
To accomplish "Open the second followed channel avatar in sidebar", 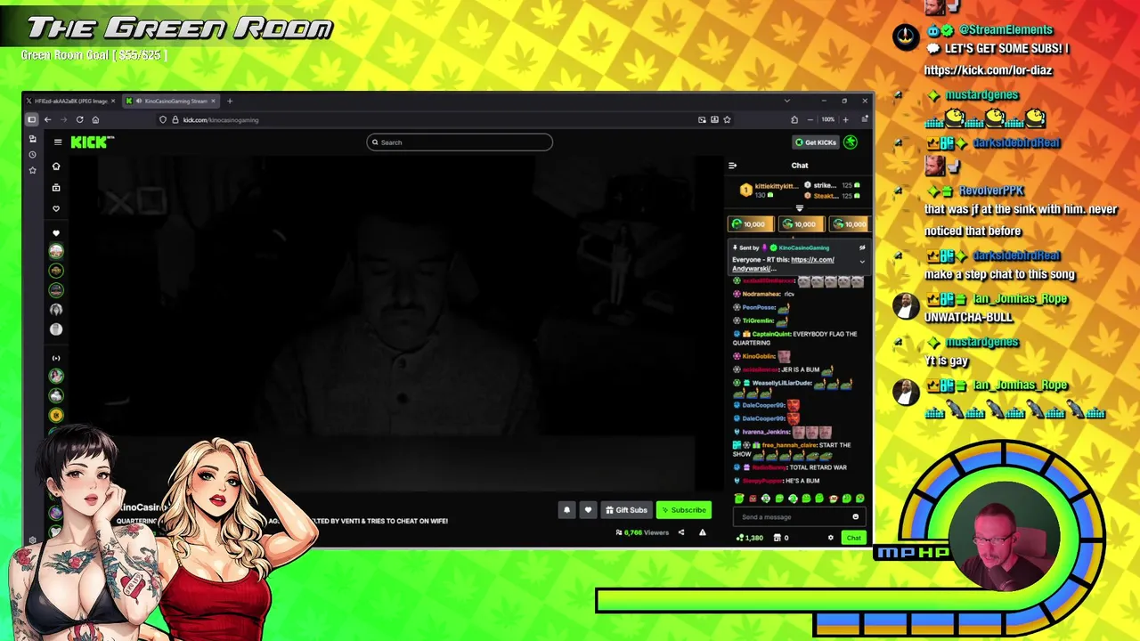I will coord(56,271).
